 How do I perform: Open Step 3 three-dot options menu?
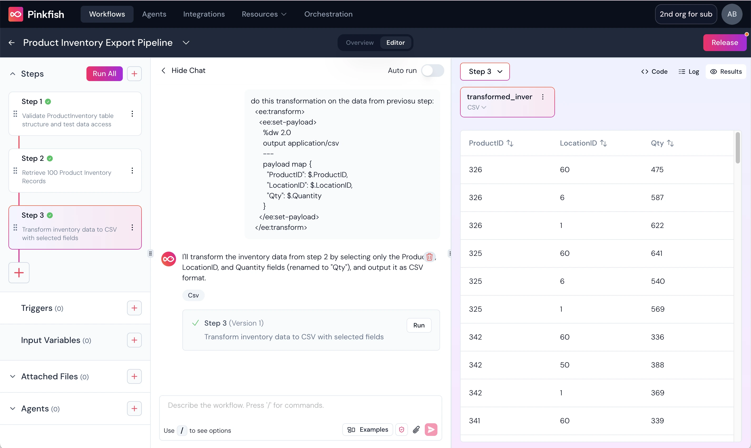(132, 228)
